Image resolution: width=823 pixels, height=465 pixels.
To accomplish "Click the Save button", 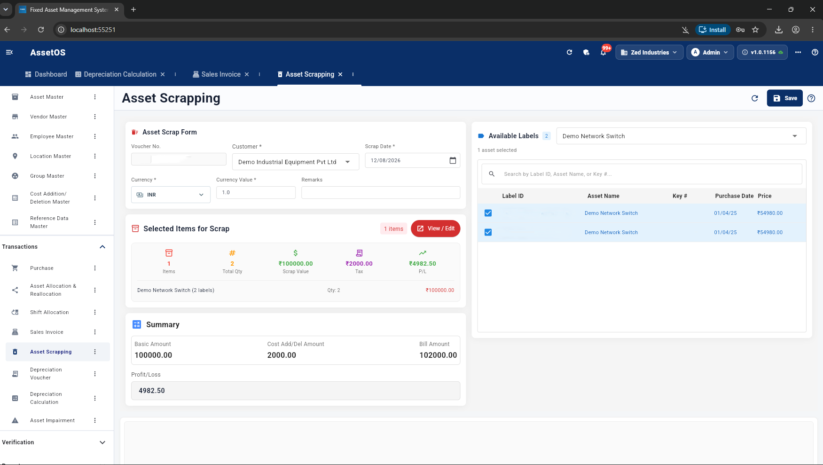I will pyautogui.click(x=784, y=98).
